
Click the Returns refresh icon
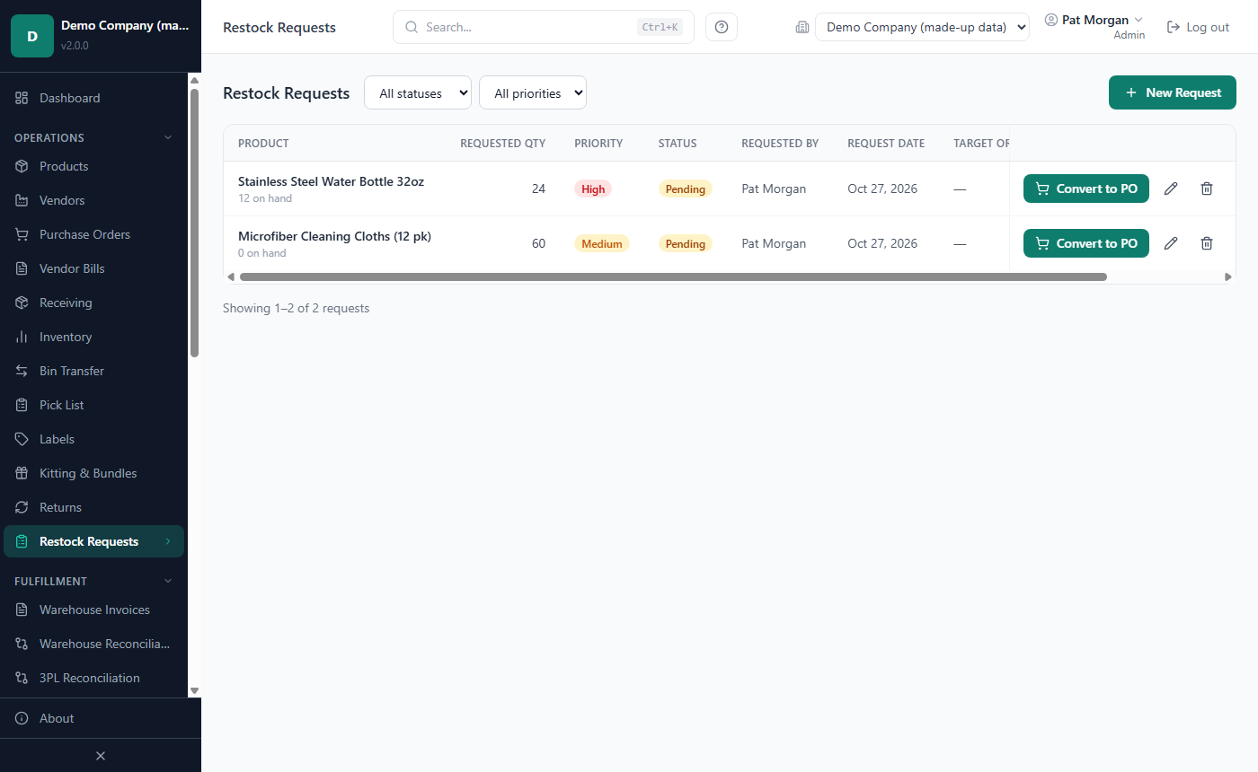point(22,507)
